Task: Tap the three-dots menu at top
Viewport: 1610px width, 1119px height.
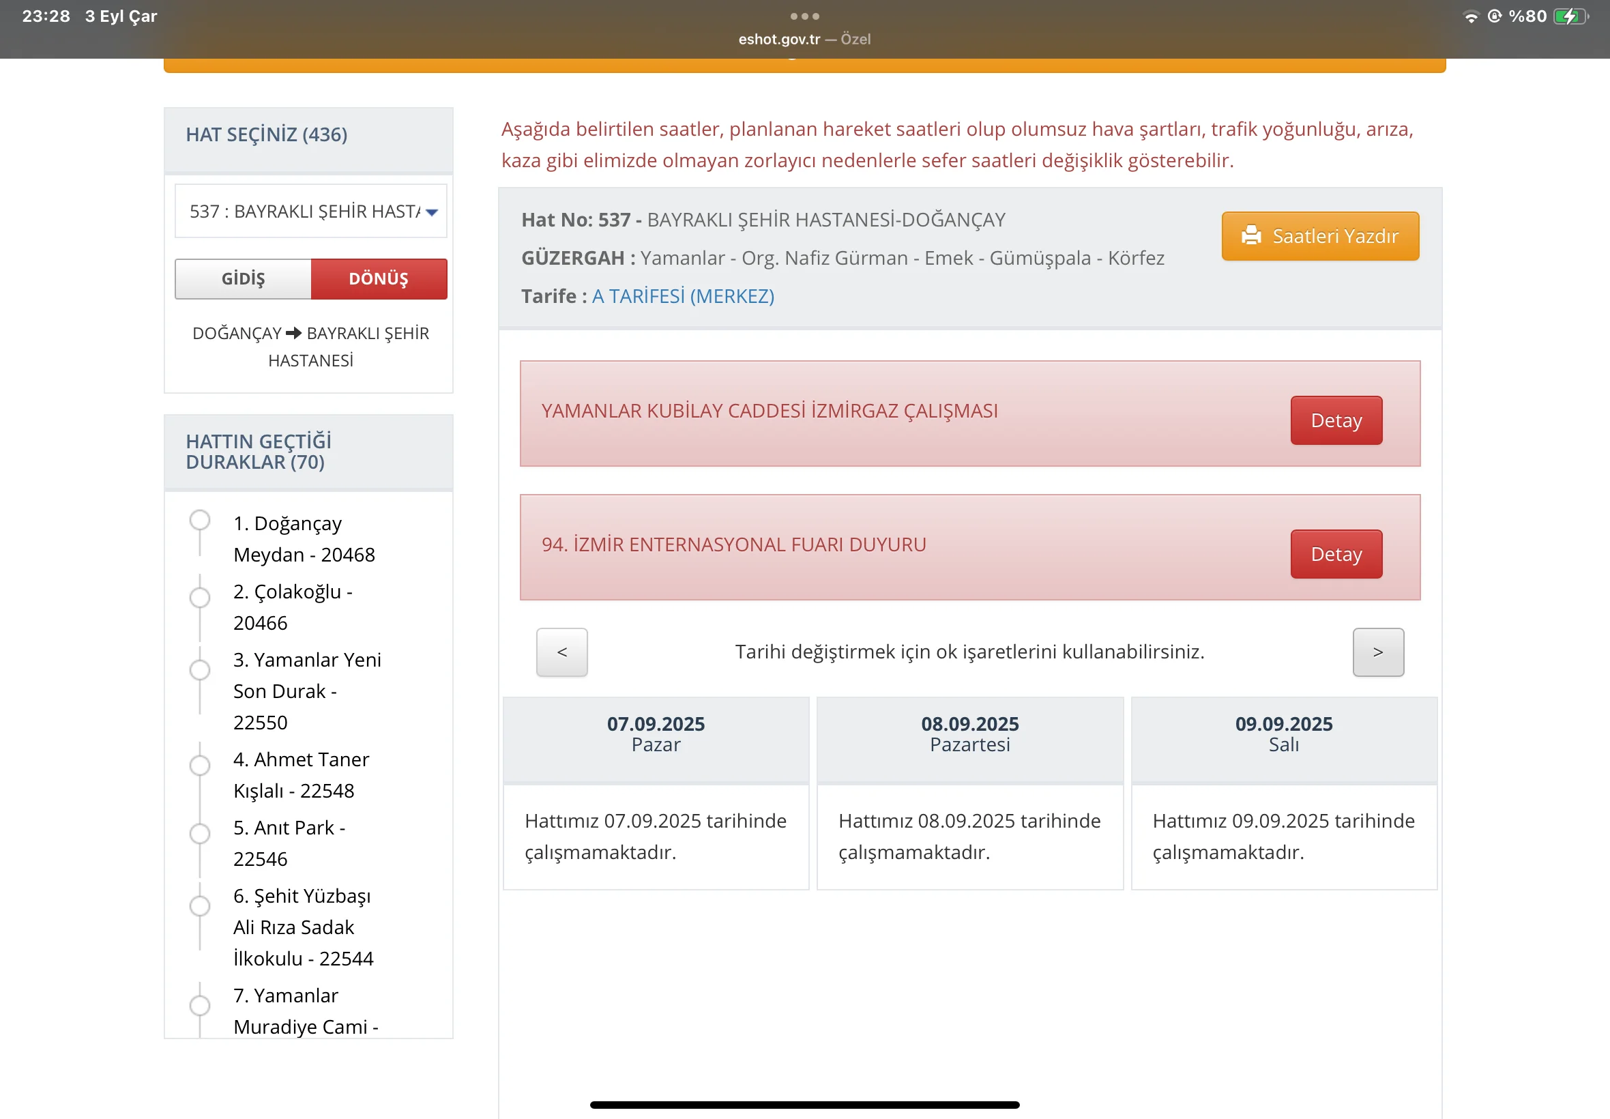Action: (804, 16)
